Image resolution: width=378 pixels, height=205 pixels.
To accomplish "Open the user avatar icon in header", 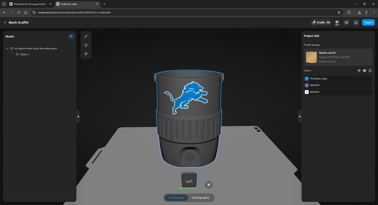I will [x=337, y=23].
